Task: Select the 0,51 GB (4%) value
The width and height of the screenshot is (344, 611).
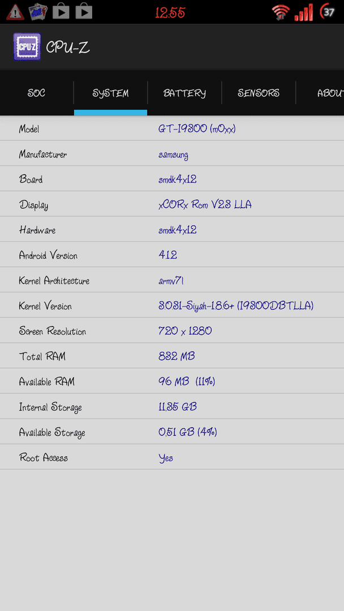Action: click(x=187, y=432)
